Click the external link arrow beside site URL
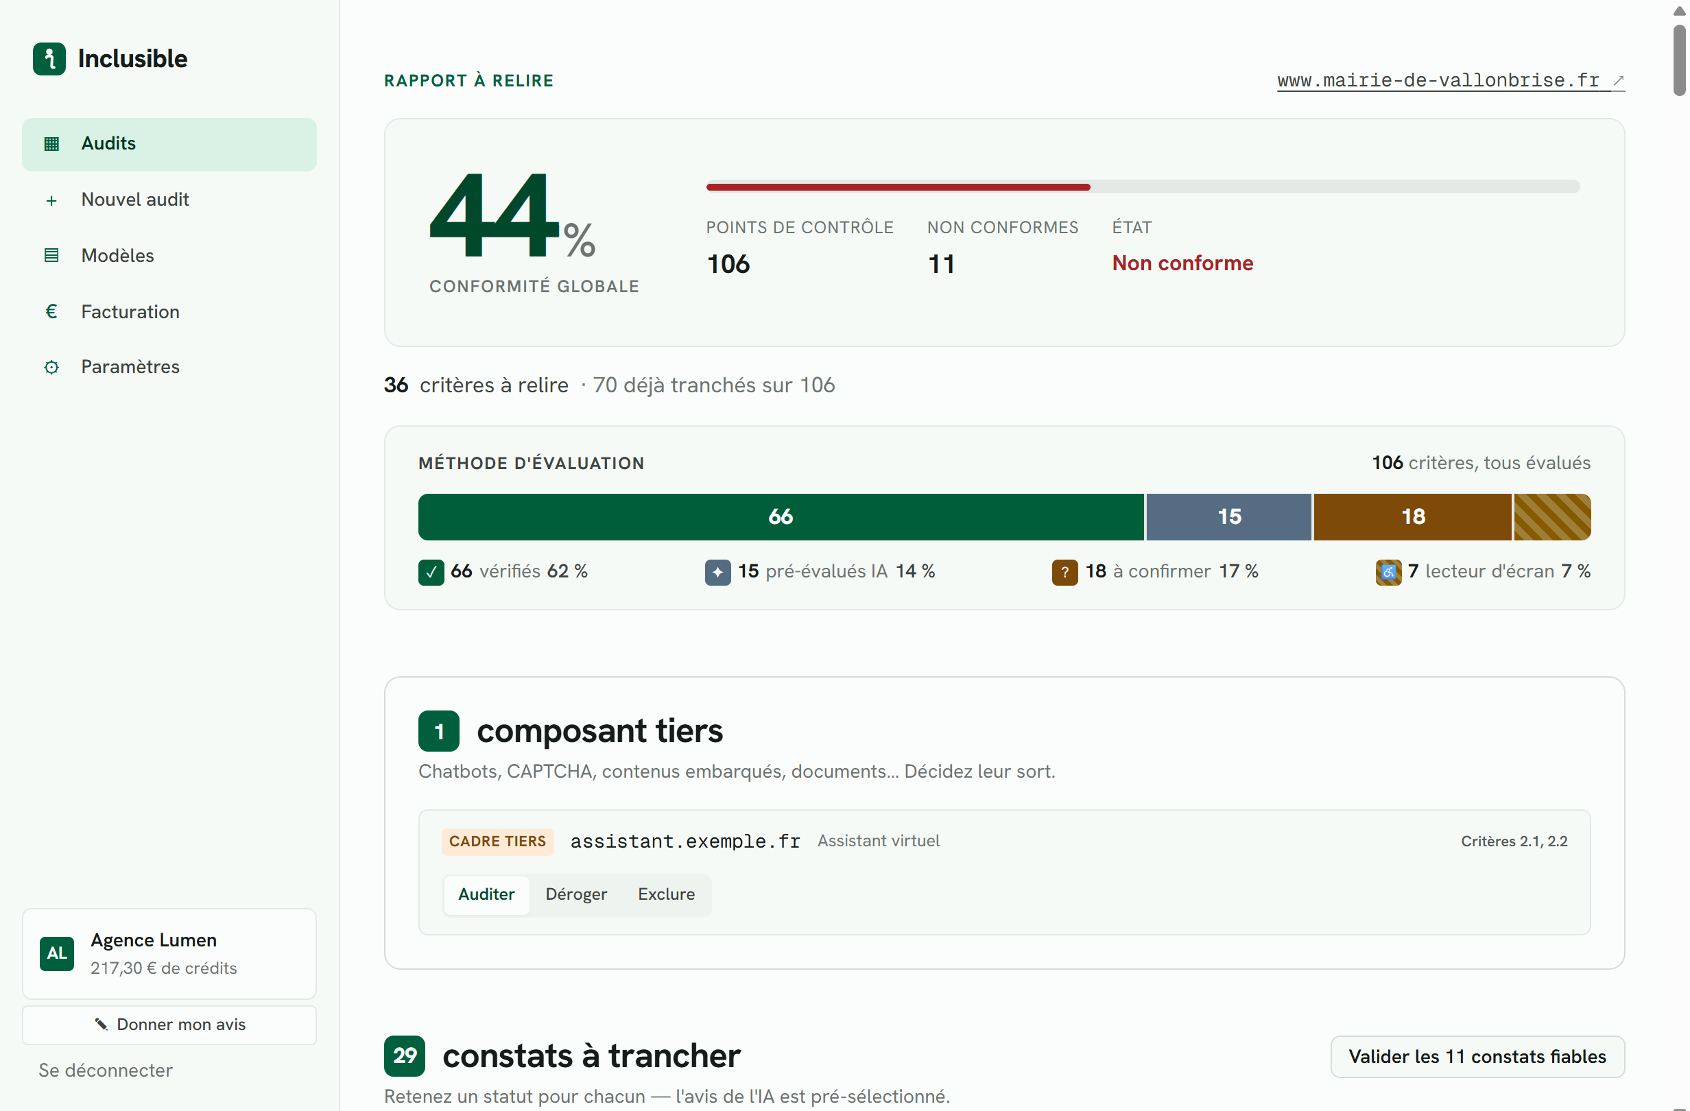1690x1111 pixels. (x=1618, y=80)
